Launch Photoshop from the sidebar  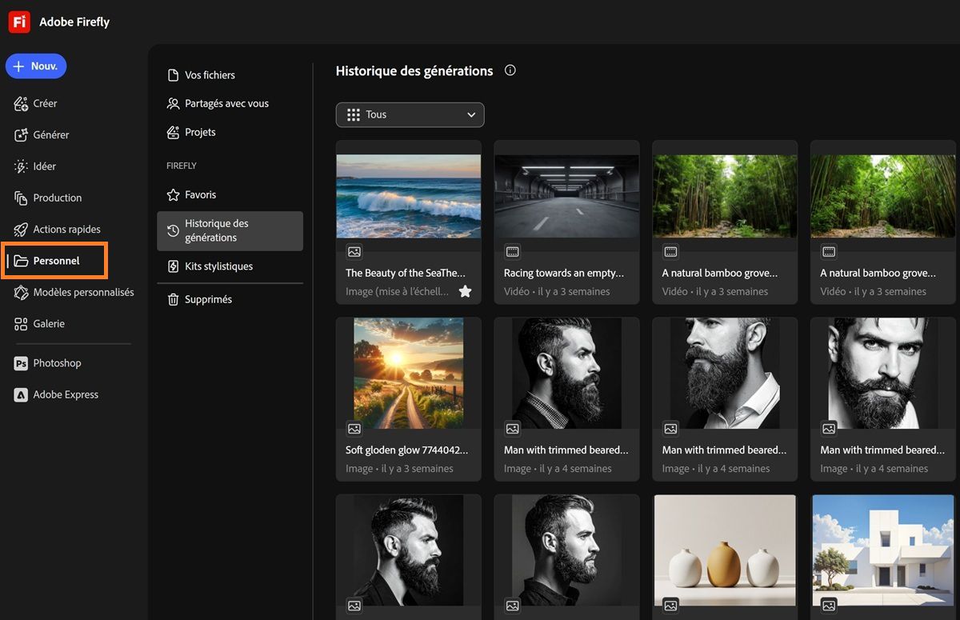[57, 363]
